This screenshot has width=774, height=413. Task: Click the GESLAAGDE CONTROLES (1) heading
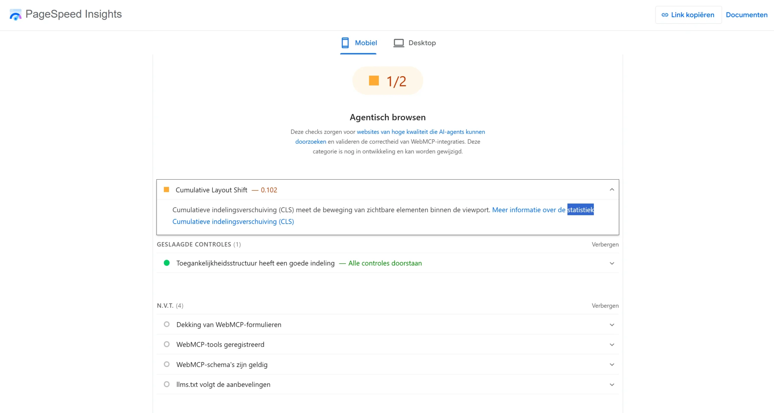click(199, 244)
